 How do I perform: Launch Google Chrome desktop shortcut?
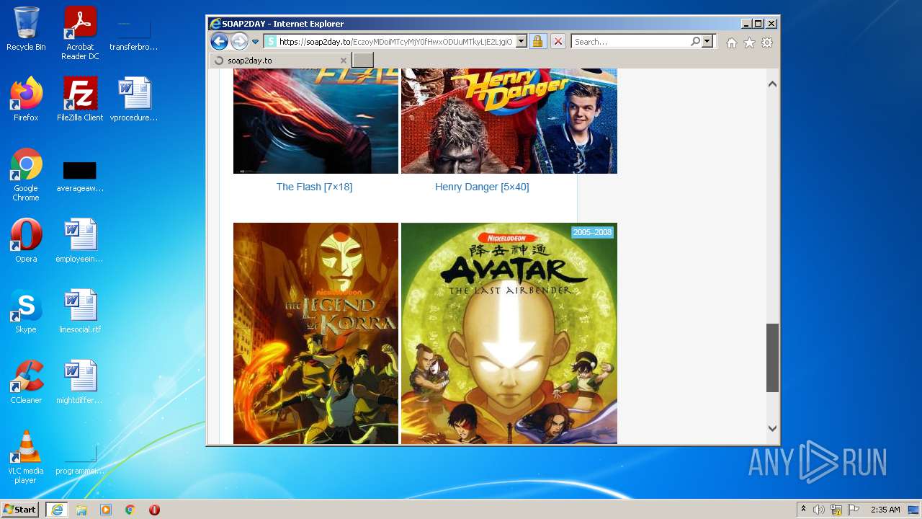click(26, 174)
